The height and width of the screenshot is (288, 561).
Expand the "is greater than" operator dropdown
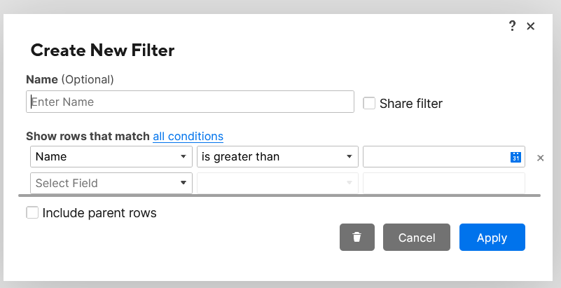tap(277, 156)
